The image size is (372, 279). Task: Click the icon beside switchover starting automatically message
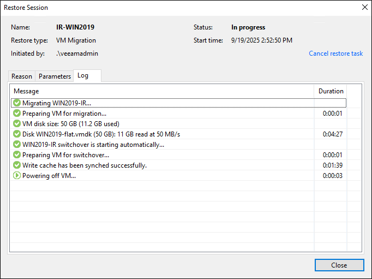[x=17, y=145]
